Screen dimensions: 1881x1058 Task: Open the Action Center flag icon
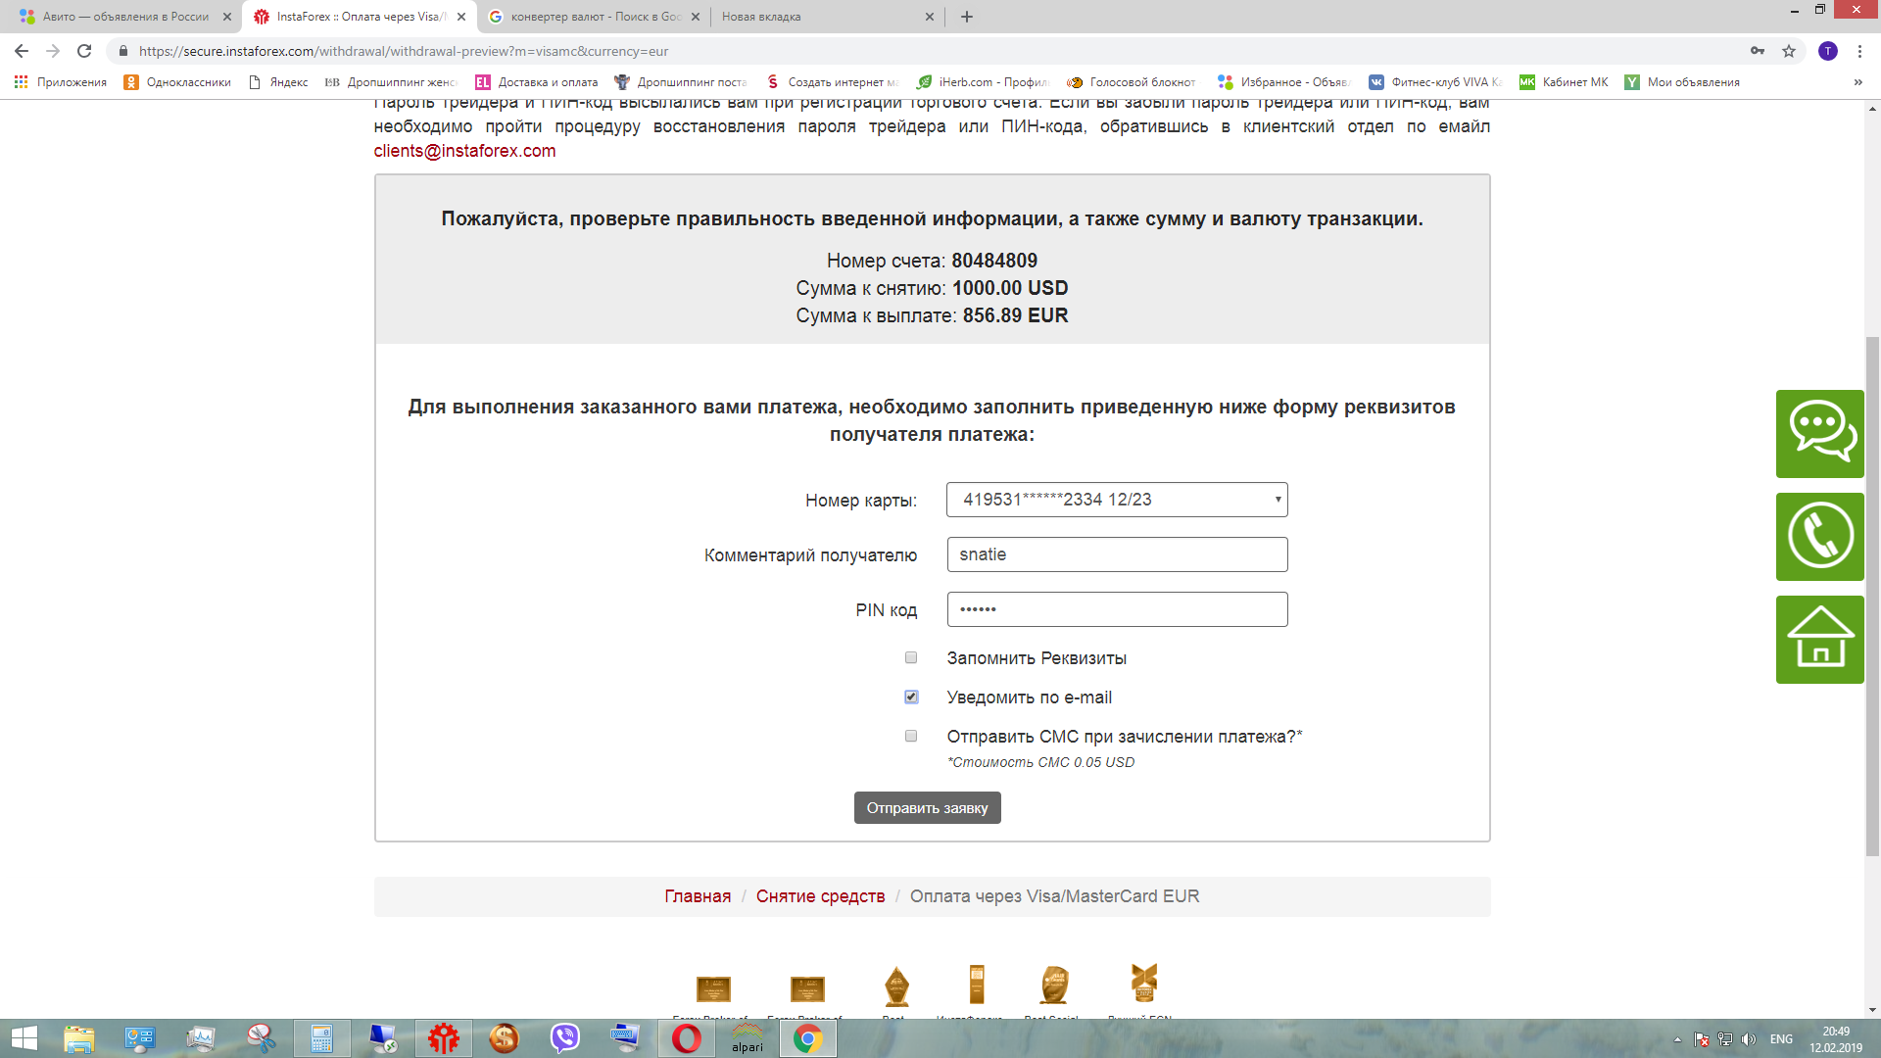(1702, 1039)
